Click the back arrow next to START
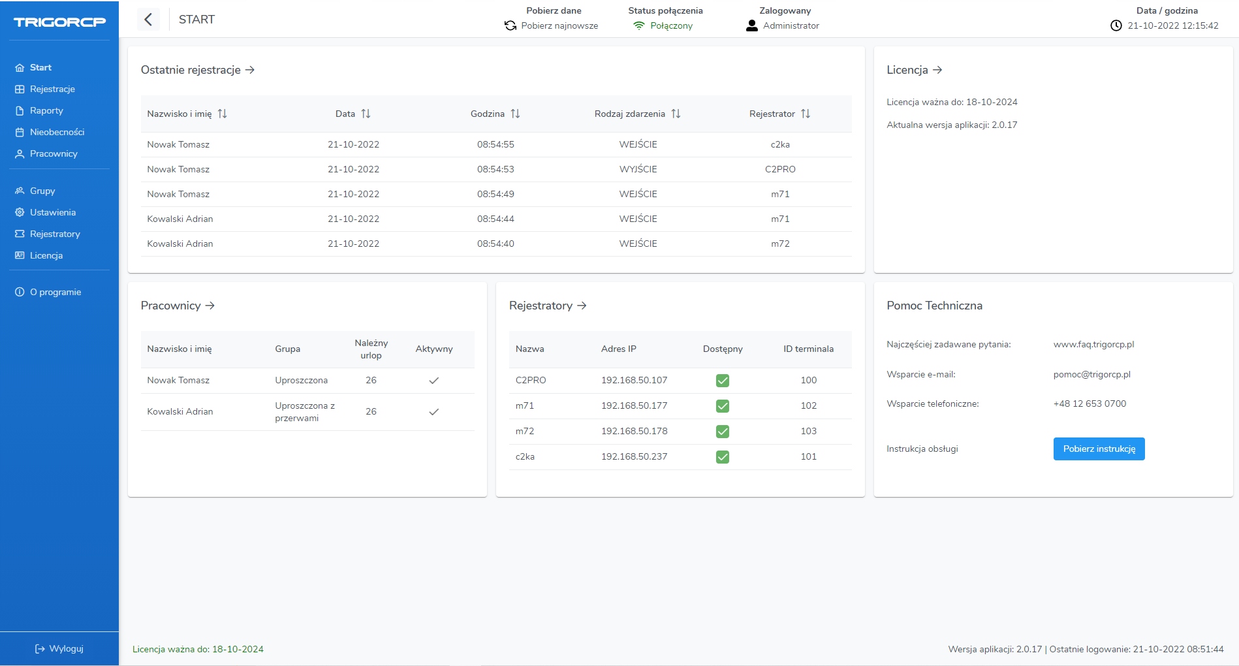1239x666 pixels. (x=148, y=20)
